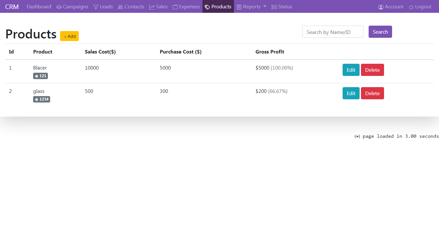
Task: Click the Logout link
Action: pyautogui.click(x=420, y=7)
